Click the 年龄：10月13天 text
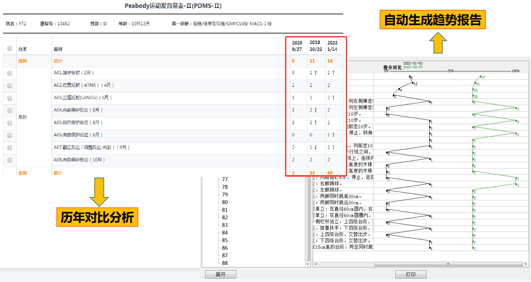Image resolution: width=531 pixels, height=282 pixels. [x=134, y=23]
